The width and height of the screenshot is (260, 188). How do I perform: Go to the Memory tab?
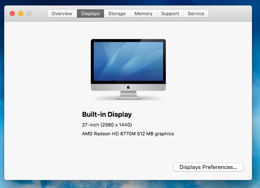[x=143, y=13]
